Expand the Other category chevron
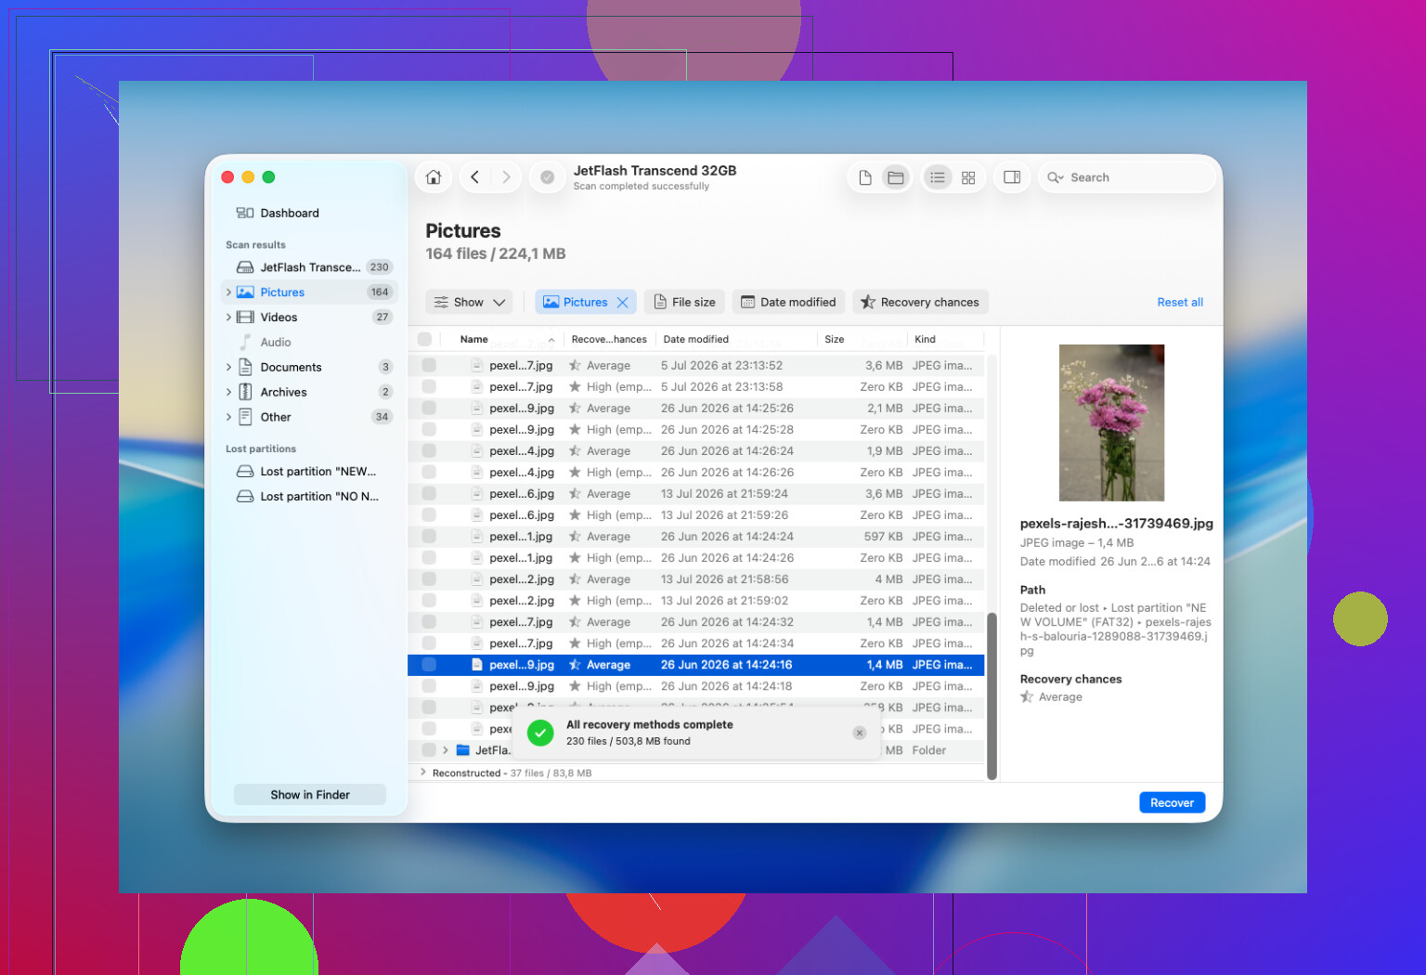Image resolution: width=1426 pixels, height=975 pixels. point(228,418)
